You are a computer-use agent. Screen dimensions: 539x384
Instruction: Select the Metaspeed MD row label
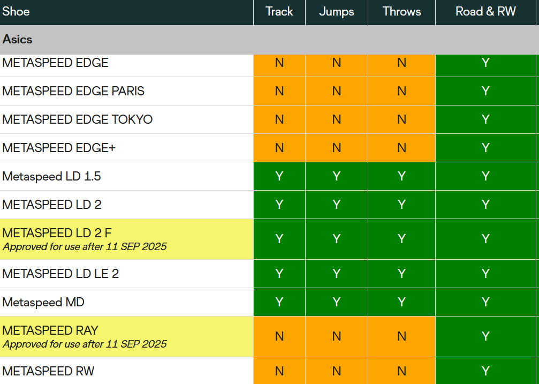[43, 302]
